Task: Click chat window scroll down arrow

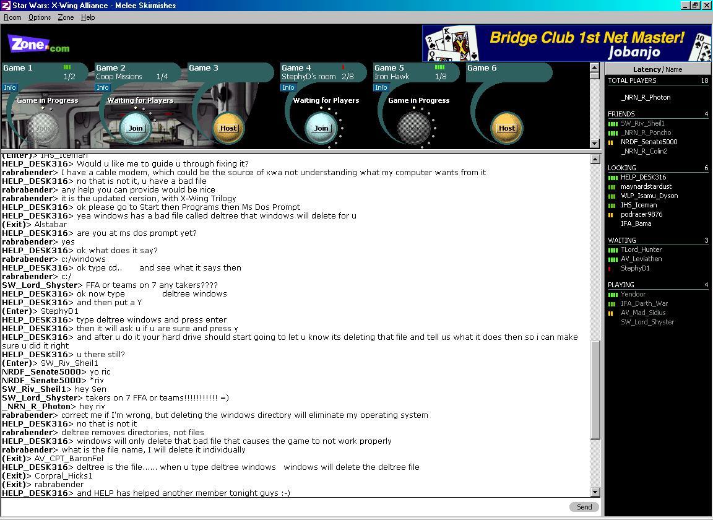Action: click(x=595, y=492)
